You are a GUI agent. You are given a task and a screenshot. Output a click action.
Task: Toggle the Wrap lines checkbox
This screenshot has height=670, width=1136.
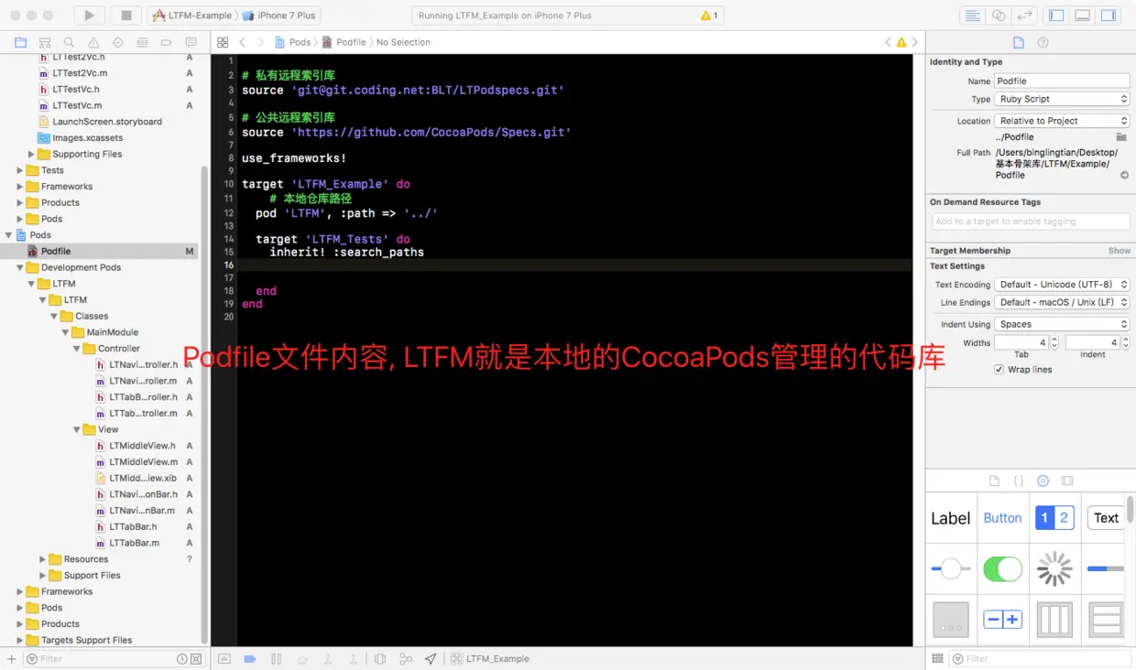click(999, 370)
